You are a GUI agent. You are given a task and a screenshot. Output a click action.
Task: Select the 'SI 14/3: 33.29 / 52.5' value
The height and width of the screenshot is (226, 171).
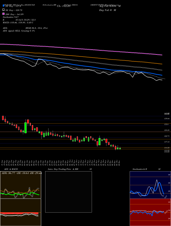coord(26,20)
